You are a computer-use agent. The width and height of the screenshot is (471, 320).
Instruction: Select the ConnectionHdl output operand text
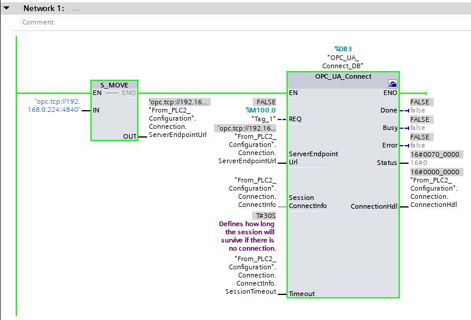pyautogui.click(x=434, y=192)
